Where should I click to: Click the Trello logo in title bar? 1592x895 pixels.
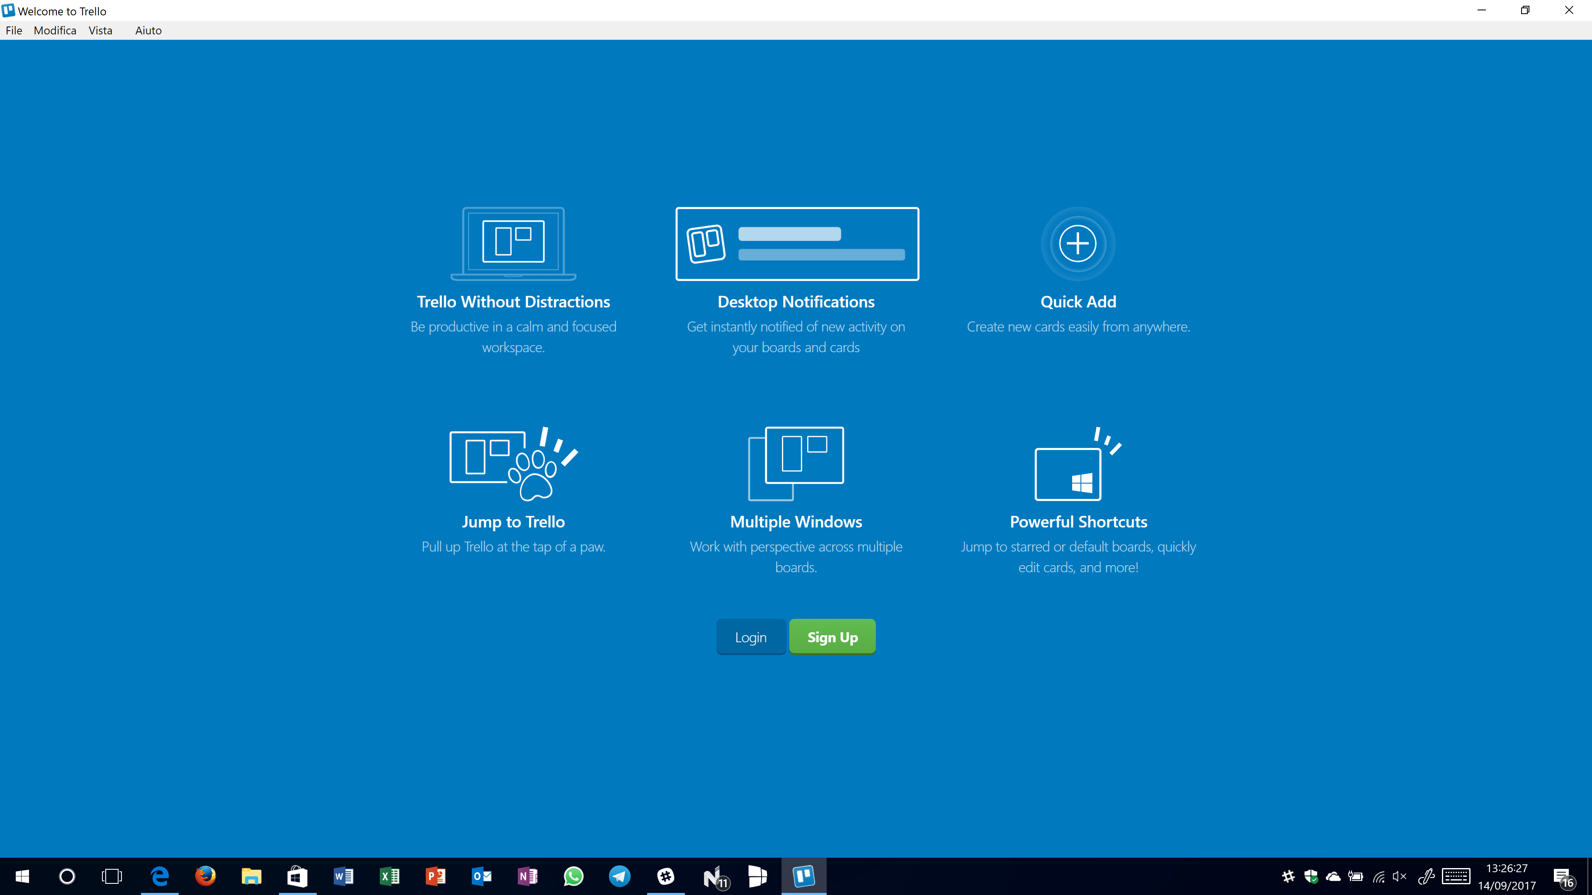pyautogui.click(x=8, y=10)
